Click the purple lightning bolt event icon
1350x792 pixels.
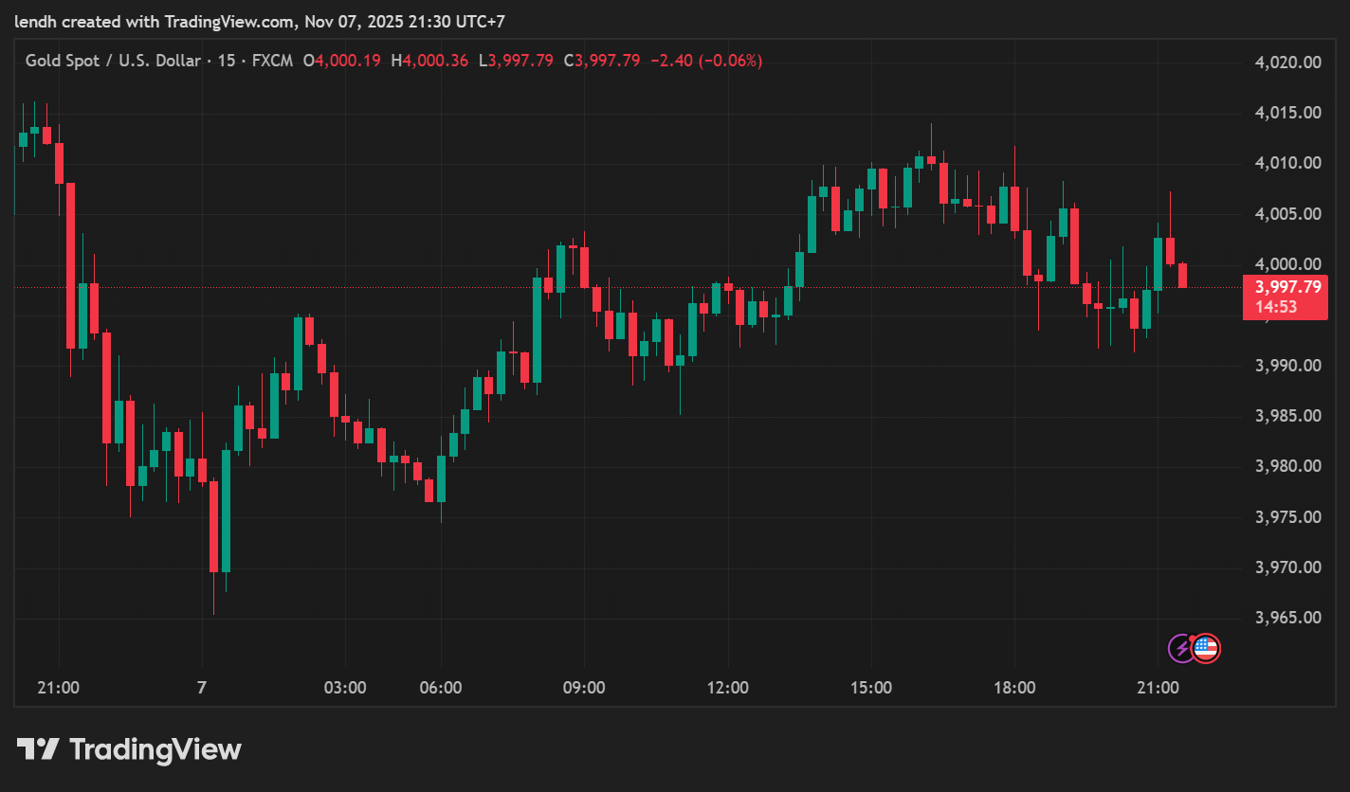click(1181, 648)
